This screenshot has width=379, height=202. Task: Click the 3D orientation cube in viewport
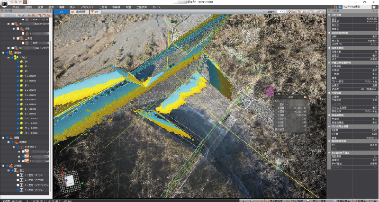coord(69,180)
